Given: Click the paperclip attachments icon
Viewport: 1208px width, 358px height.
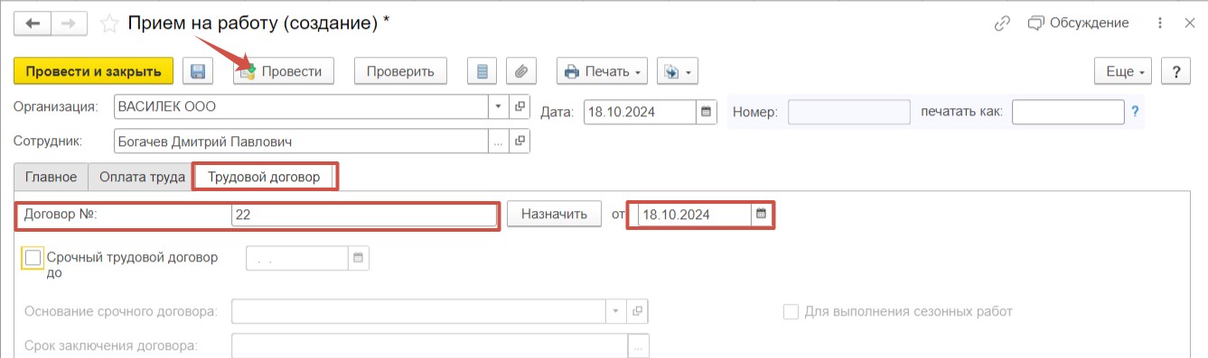Looking at the screenshot, I should click(x=522, y=71).
